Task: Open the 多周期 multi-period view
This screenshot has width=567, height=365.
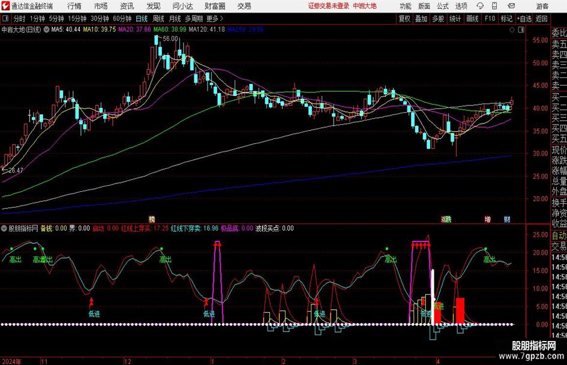Action: pyautogui.click(x=194, y=19)
